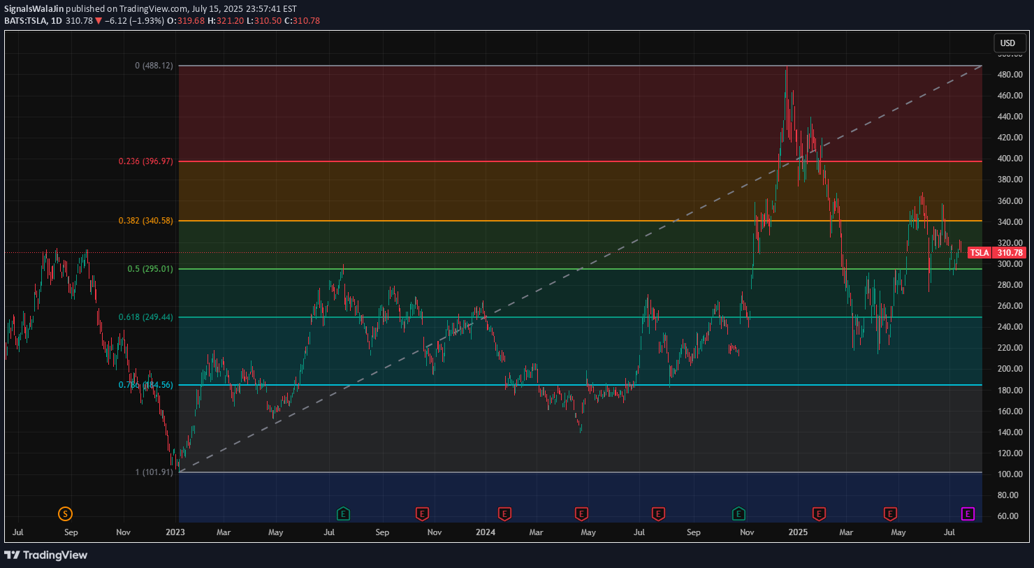
Task: Click the 380.00 price axis label
Action: 1010,180
